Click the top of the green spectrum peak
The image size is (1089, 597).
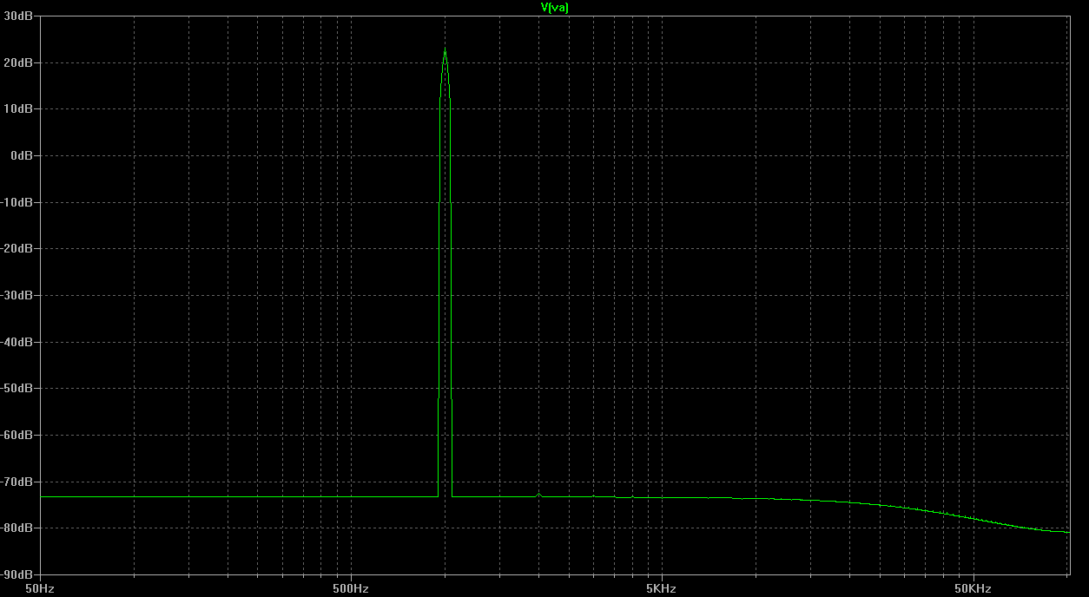[445, 50]
